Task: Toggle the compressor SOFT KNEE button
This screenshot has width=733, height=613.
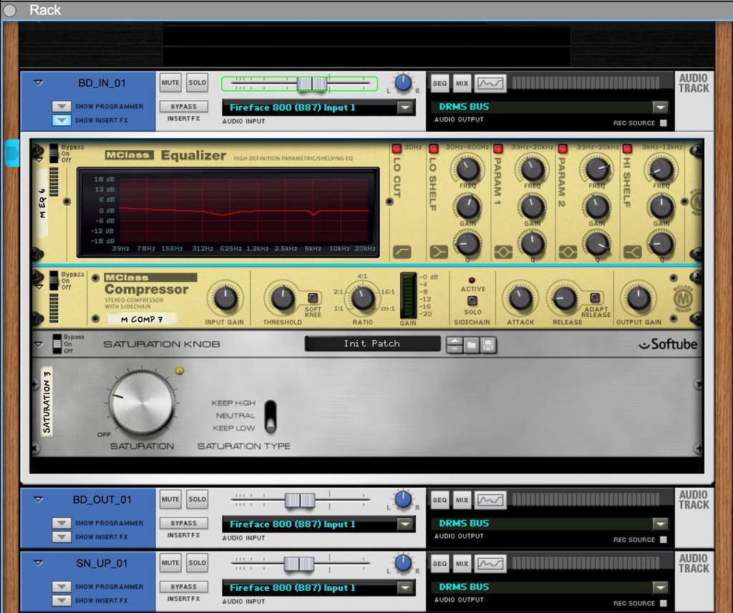Action: [x=313, y=298]
